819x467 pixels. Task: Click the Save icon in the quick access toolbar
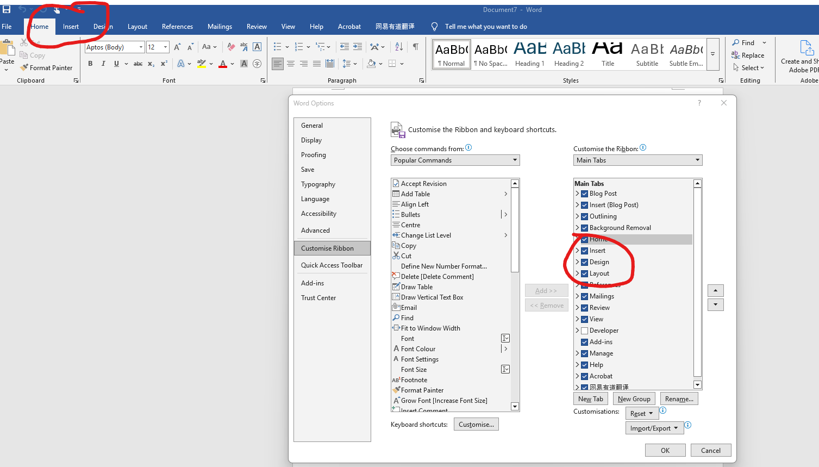7,9
